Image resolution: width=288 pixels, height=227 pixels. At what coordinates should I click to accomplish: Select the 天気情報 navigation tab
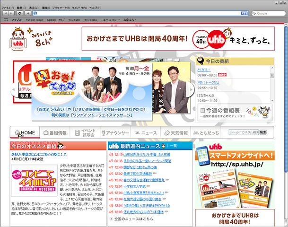point(176,132)
